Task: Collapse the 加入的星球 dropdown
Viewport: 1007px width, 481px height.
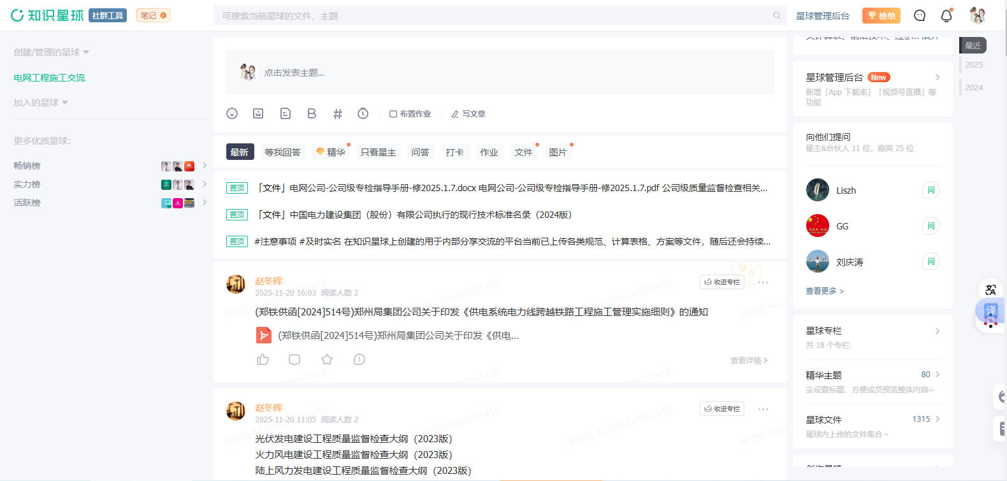Action: (x=41, y=103)
